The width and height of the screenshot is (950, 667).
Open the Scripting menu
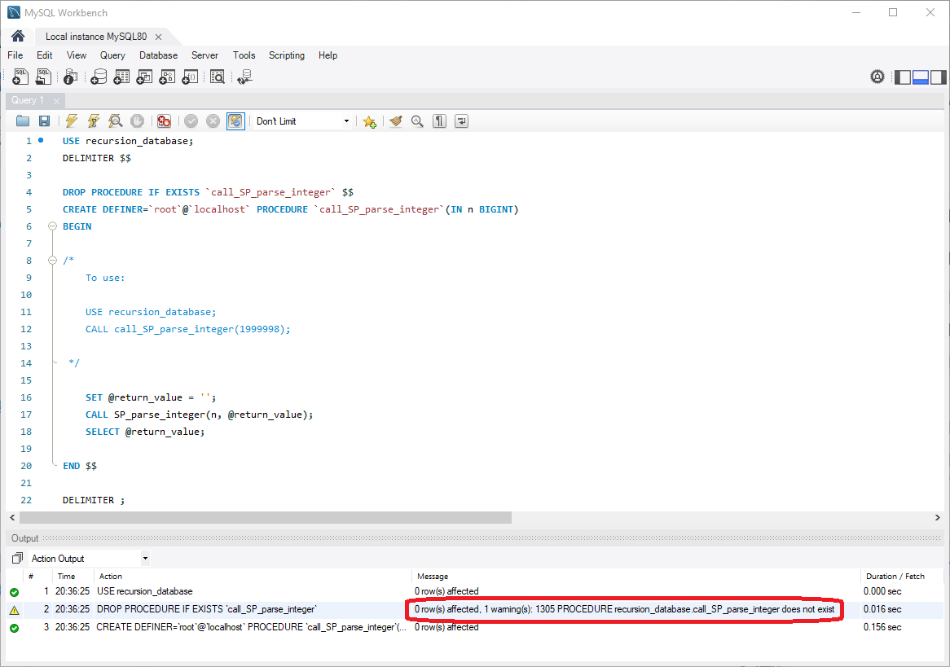287,55
